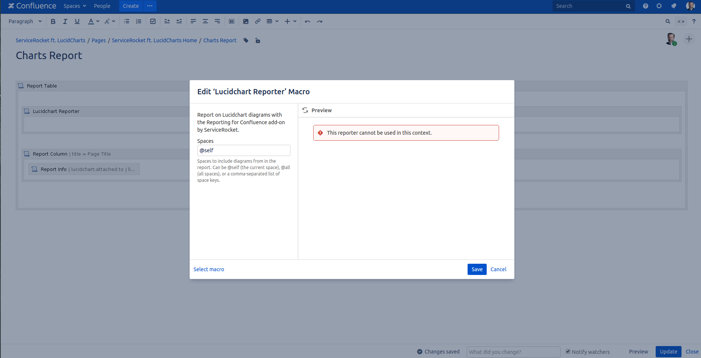Viewport: 701px width, 358px height.
Task: Go to Confluence home logo
Action: click(x=32, y=6)
